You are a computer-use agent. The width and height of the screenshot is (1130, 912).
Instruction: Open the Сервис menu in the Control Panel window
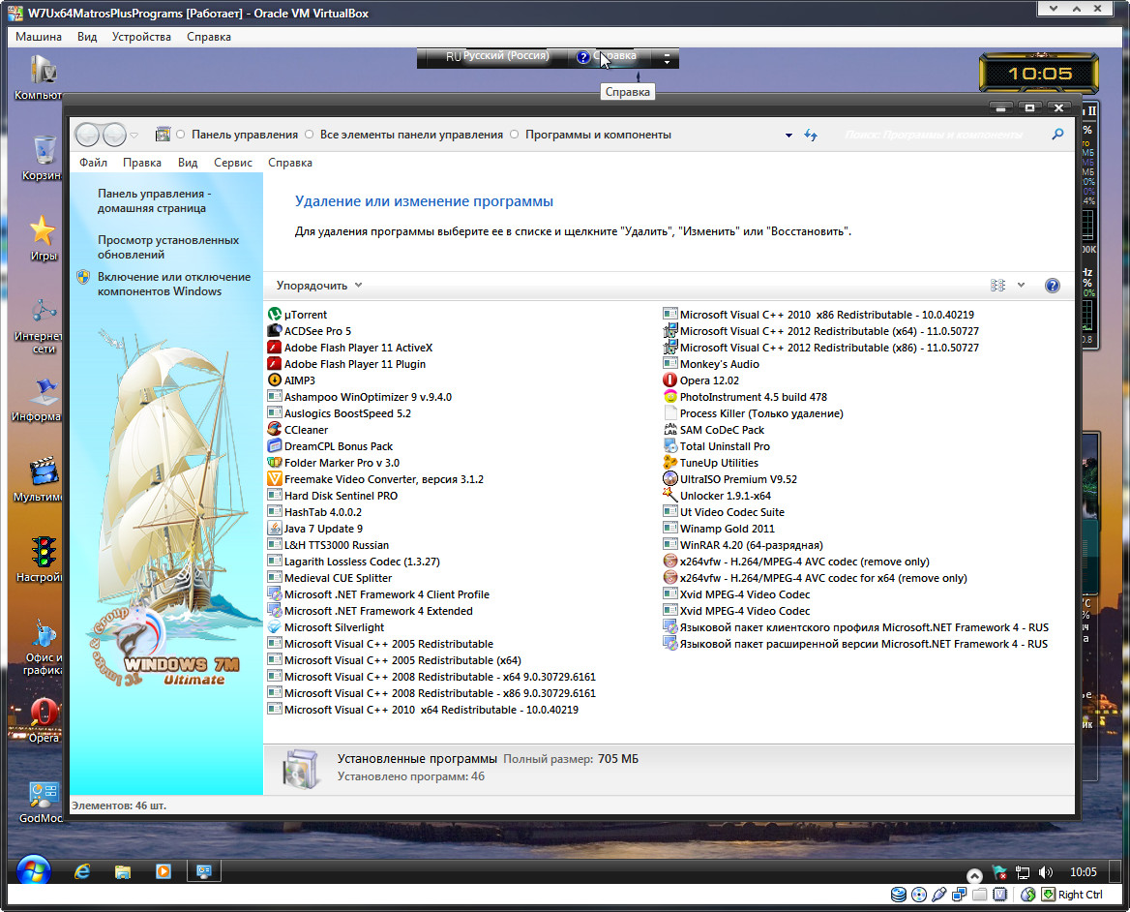point(233,163)
